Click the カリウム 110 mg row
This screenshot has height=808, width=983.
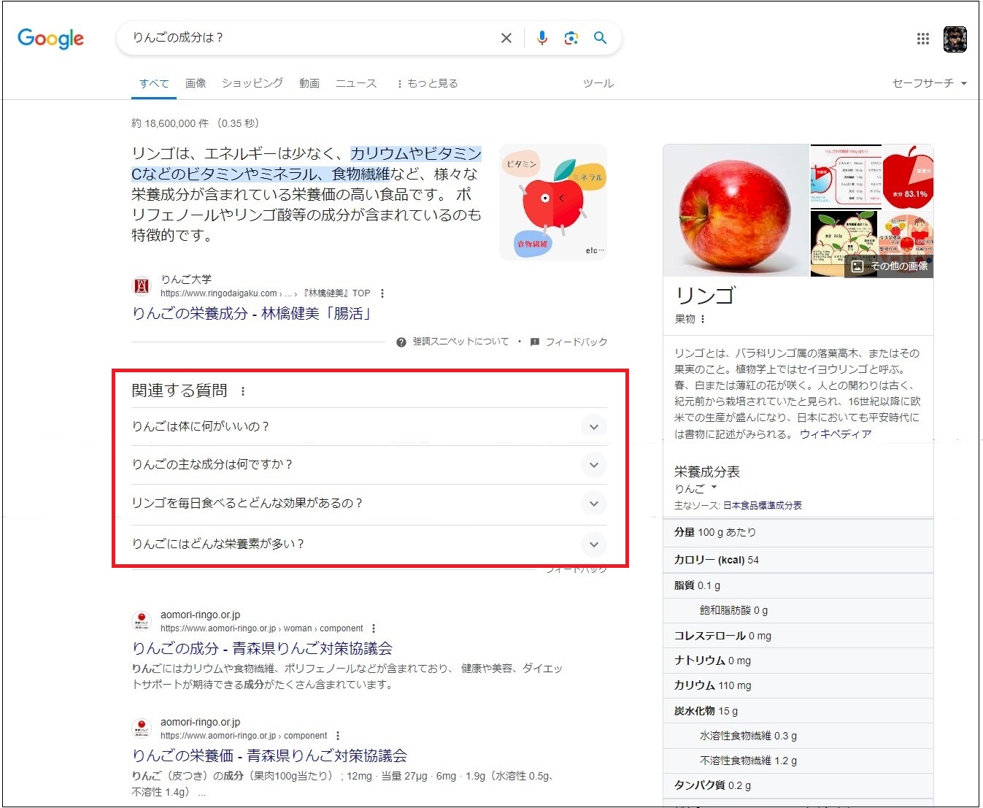798,685
